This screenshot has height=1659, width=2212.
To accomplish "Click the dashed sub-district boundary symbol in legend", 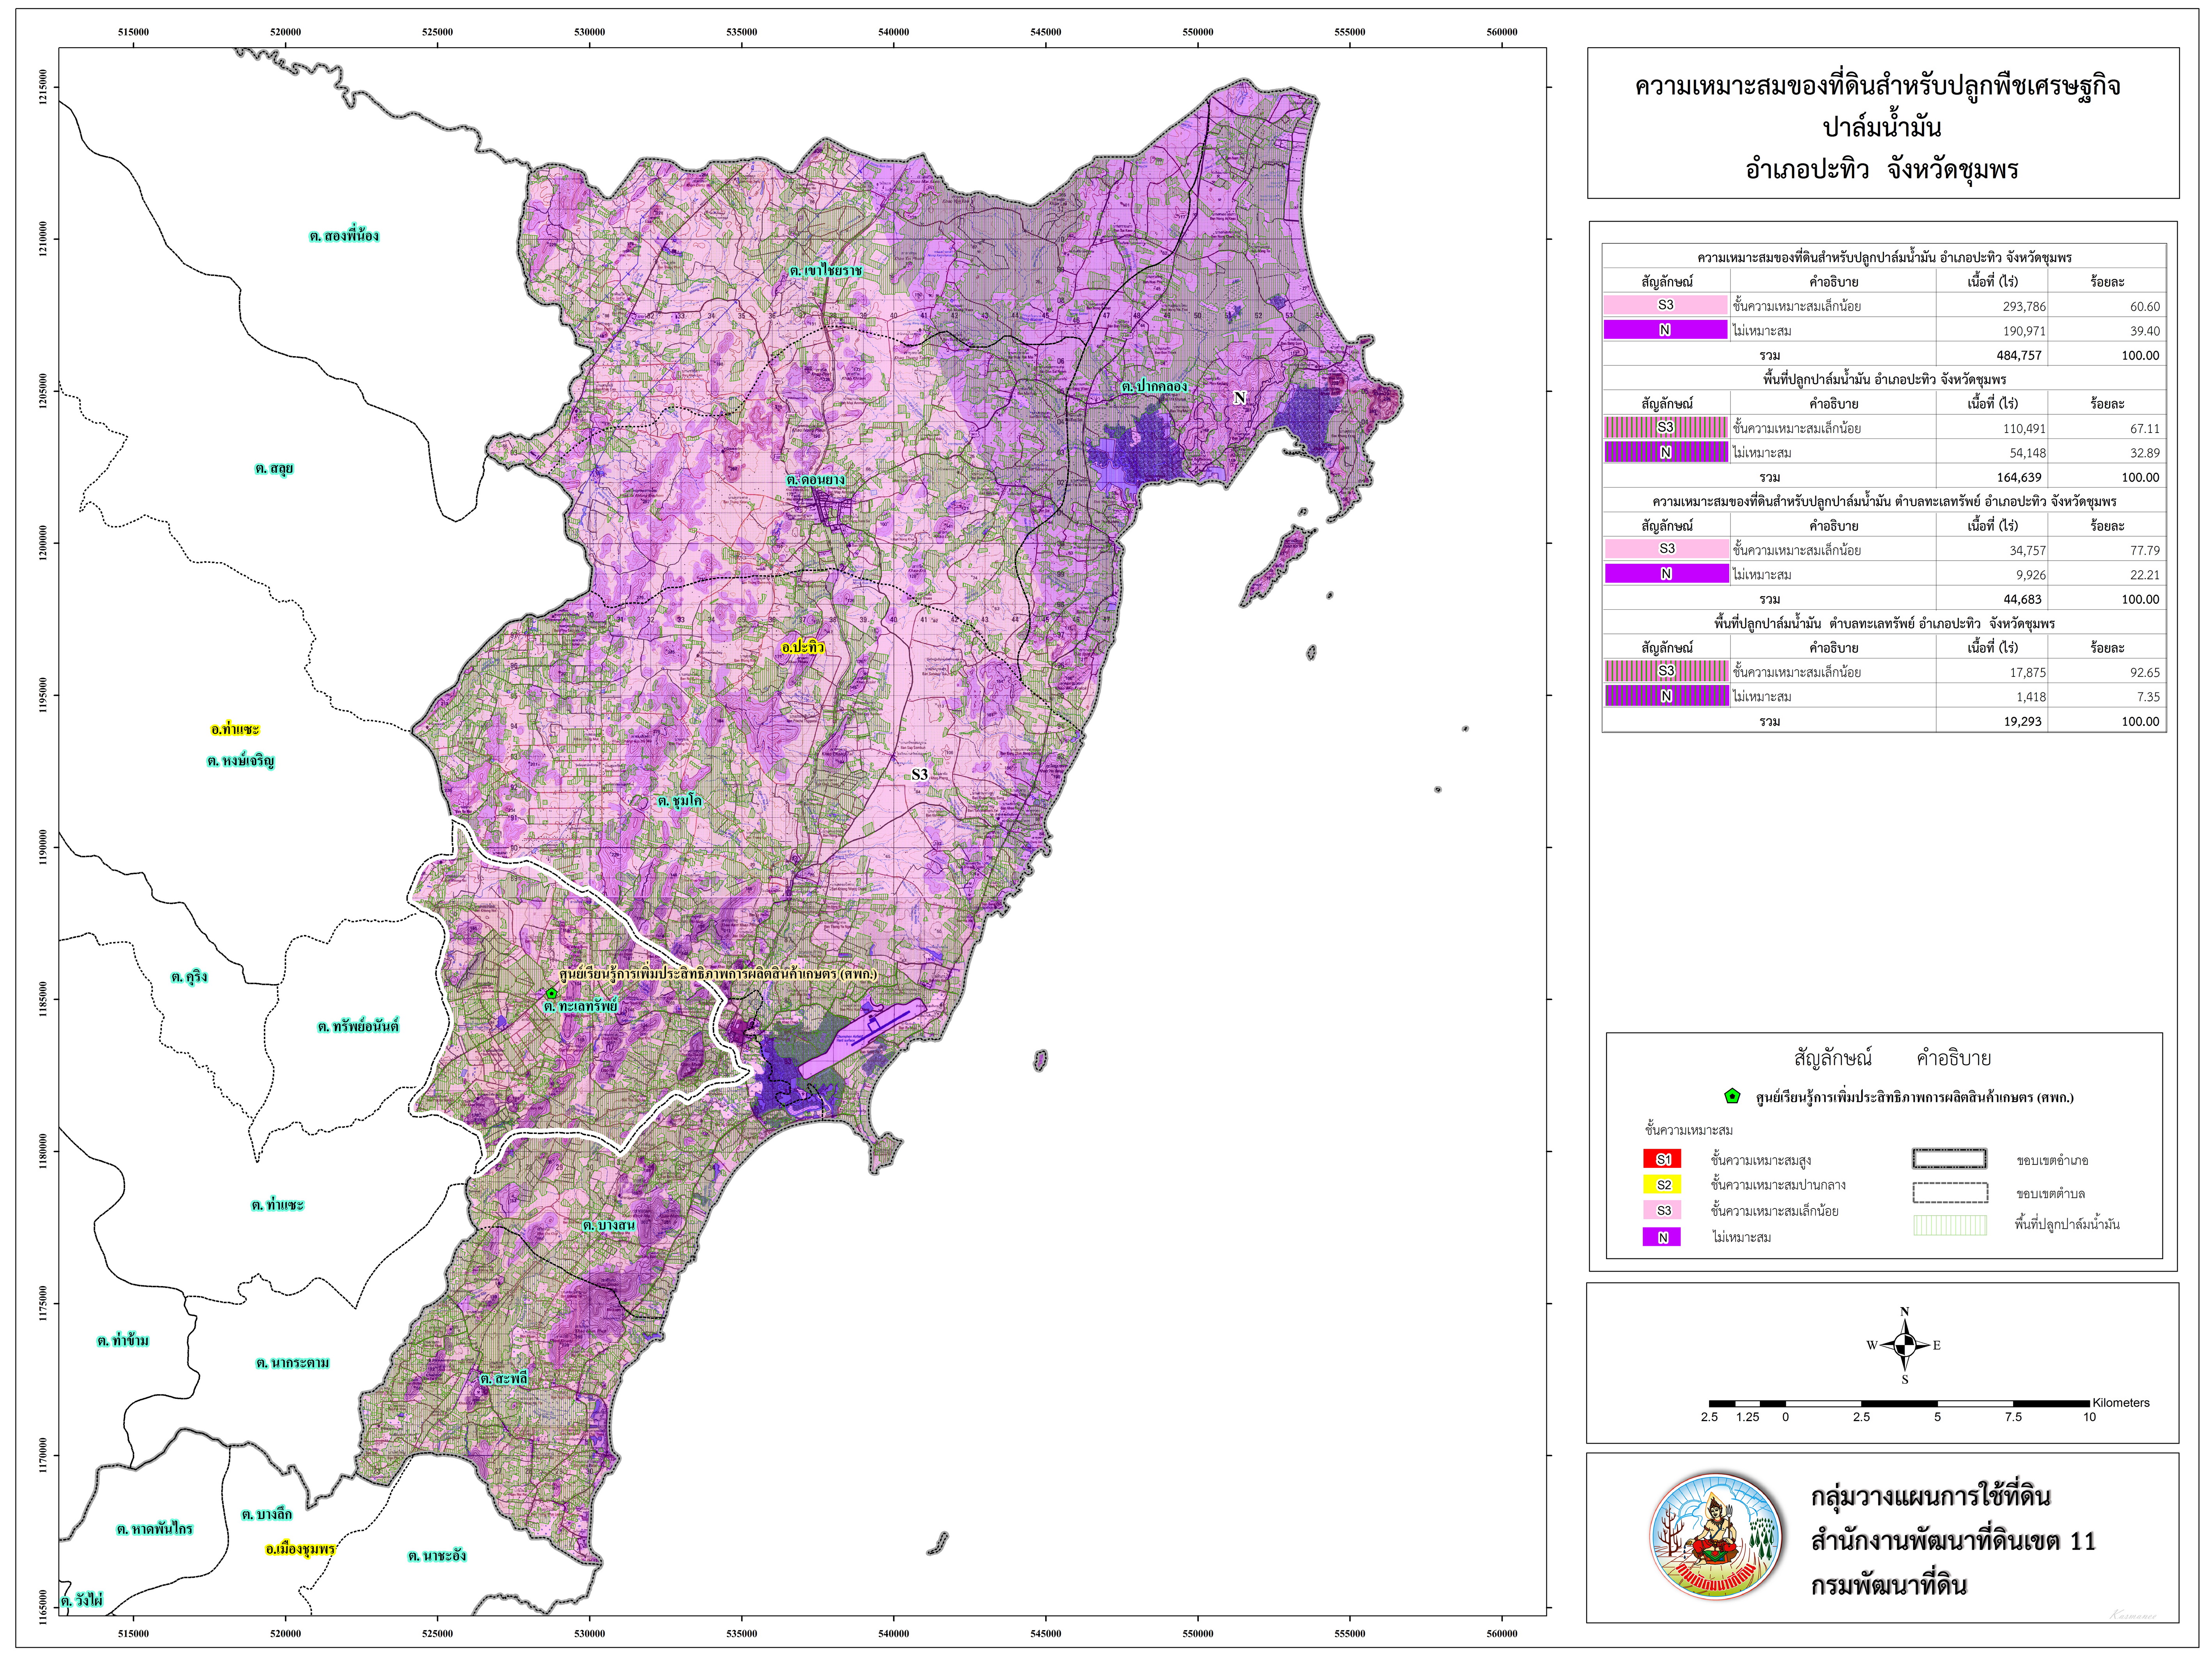I will point(1949,1193).
